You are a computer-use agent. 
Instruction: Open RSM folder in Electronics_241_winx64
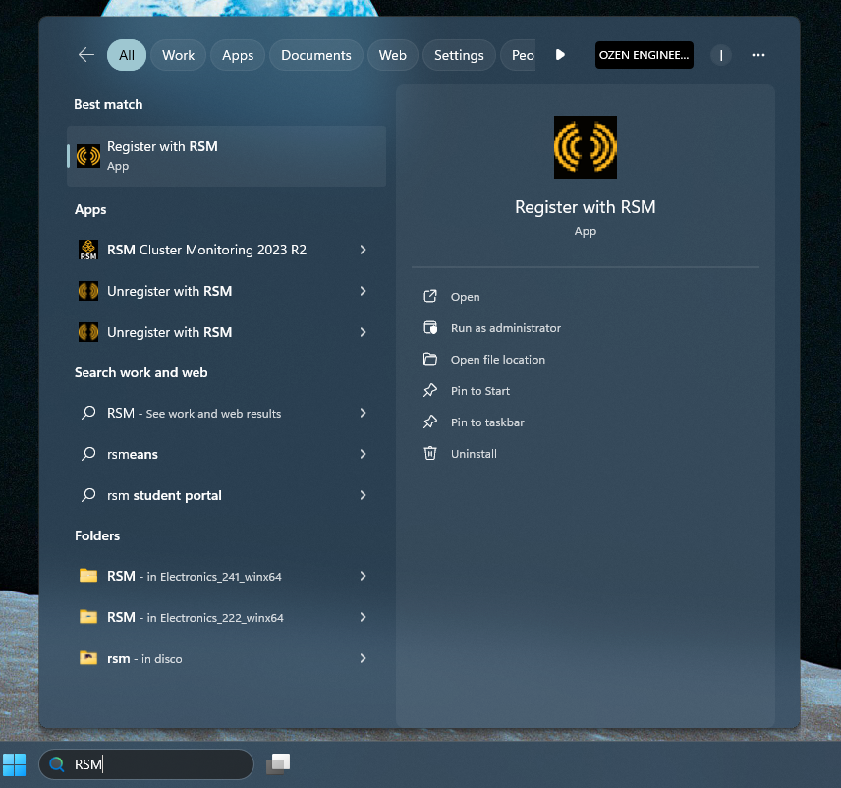[x=195, y=576]
